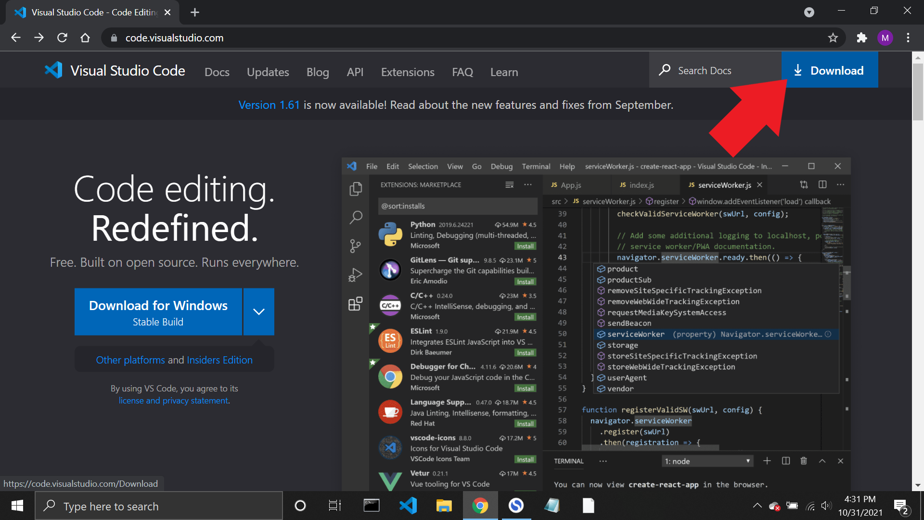Expand the Download button platform dropdown
This screenshot has width=924, height=520.
click(x=258, y=311)
